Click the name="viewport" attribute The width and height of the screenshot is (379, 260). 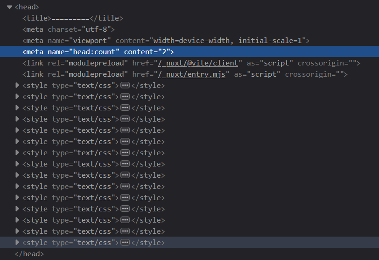click(79, 41)
